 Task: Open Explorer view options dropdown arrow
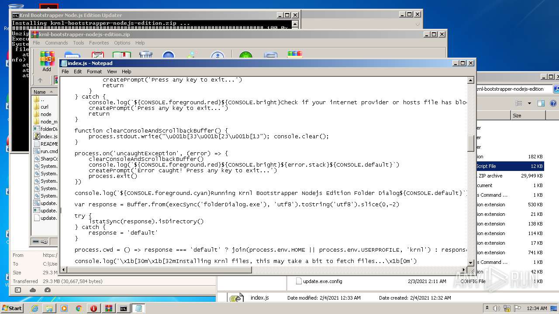coord(529,103)
